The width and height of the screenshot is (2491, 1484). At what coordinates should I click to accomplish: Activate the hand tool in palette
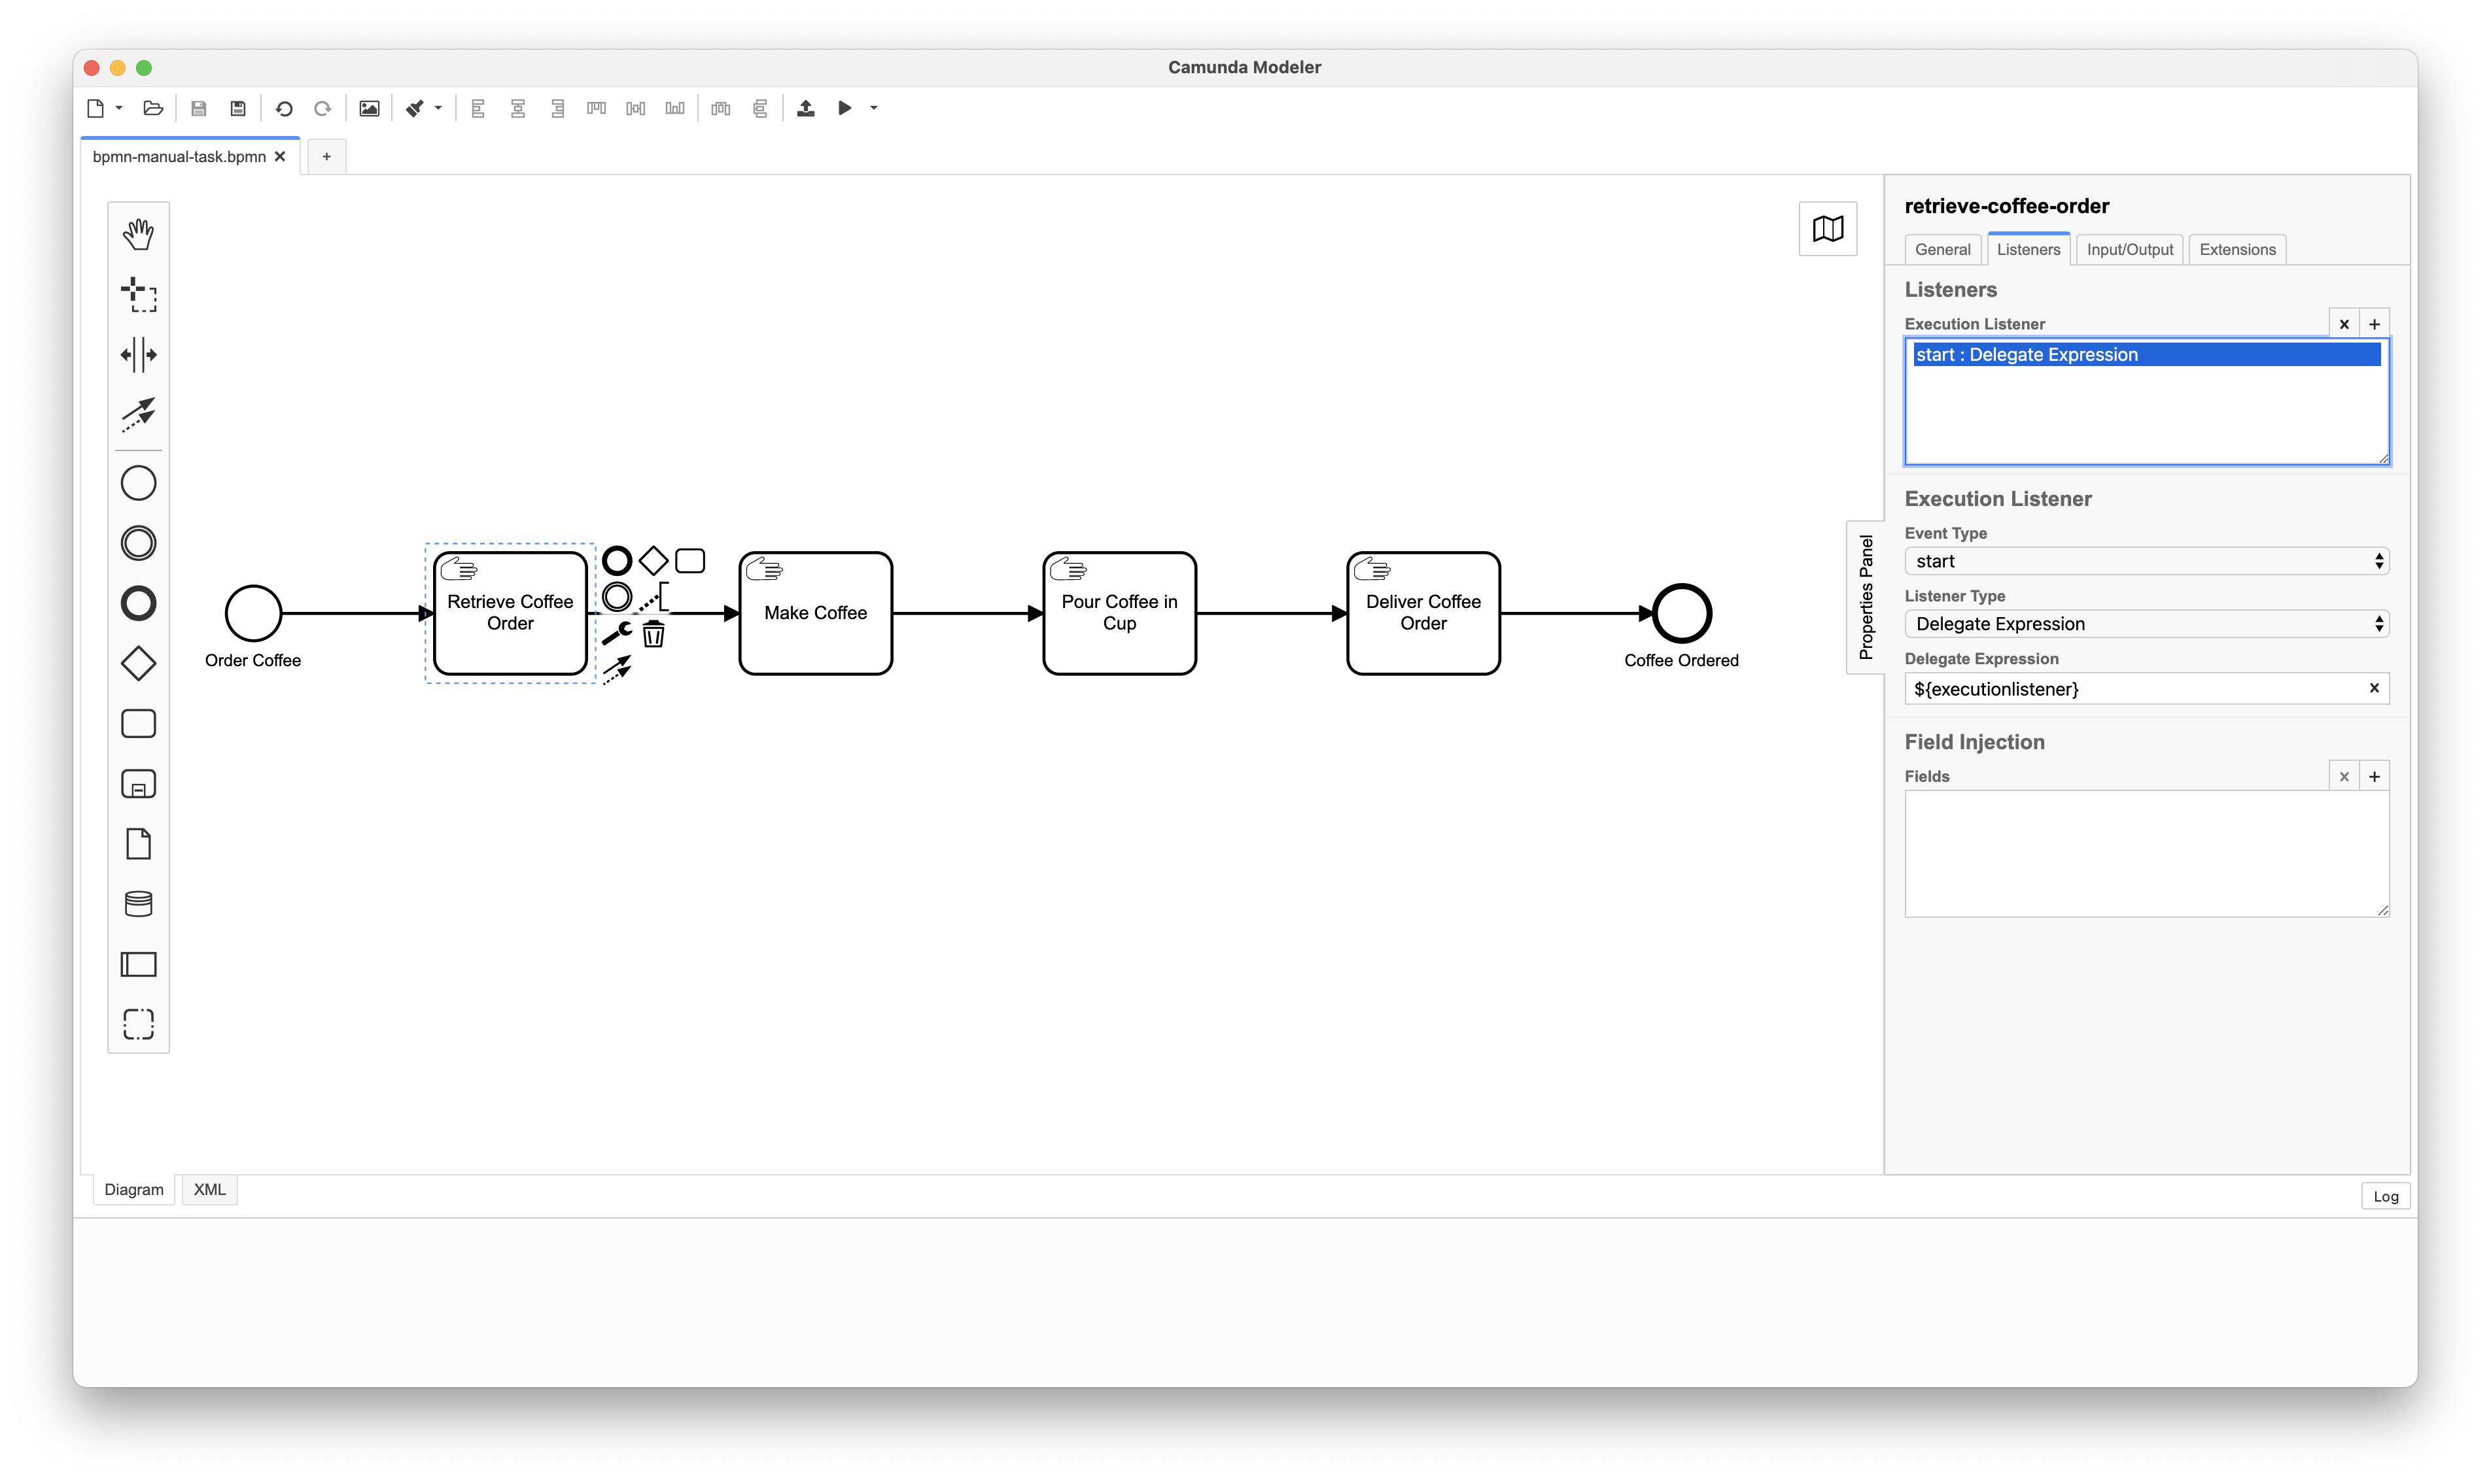coord(138,234)
